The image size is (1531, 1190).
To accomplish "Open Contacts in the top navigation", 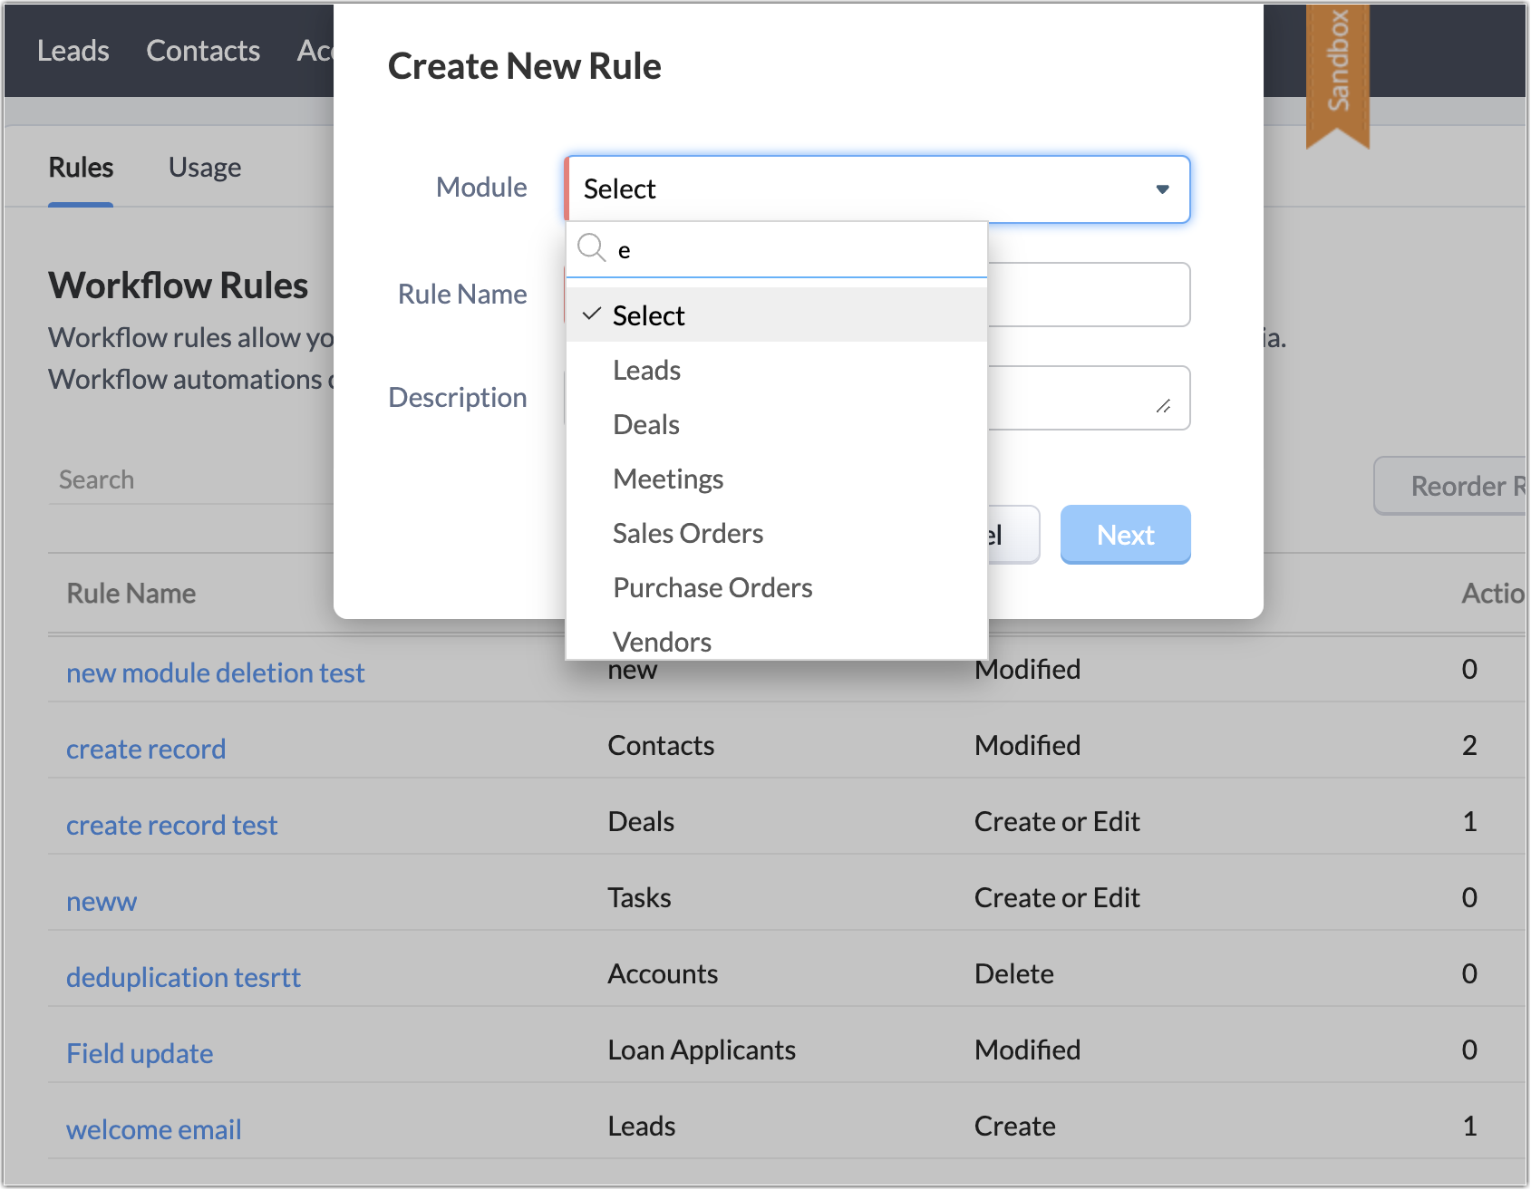I will (203, 51).
